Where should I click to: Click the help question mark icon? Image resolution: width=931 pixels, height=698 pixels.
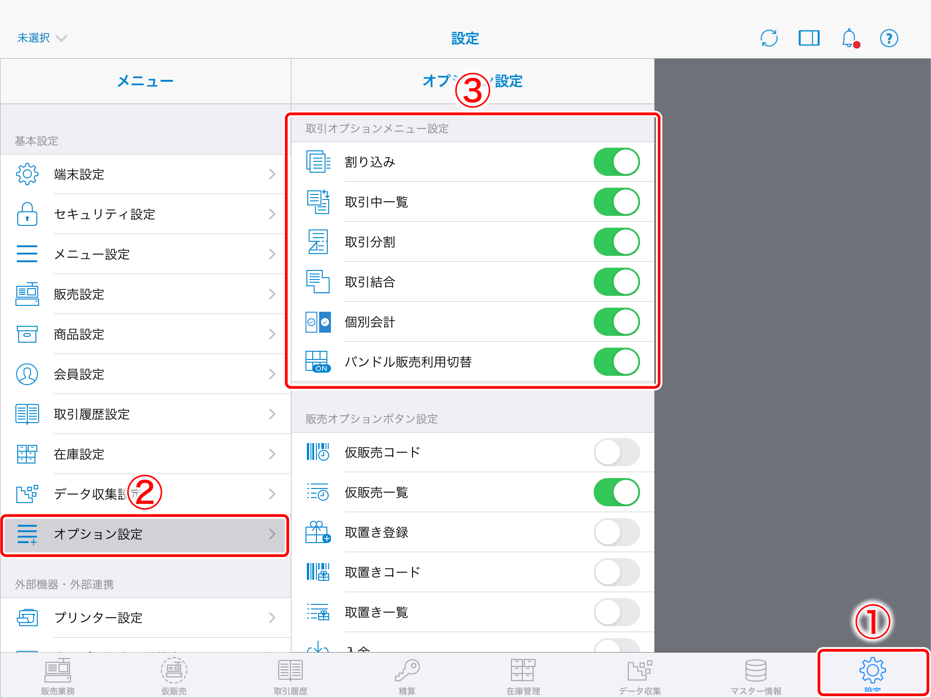[889, 38]
